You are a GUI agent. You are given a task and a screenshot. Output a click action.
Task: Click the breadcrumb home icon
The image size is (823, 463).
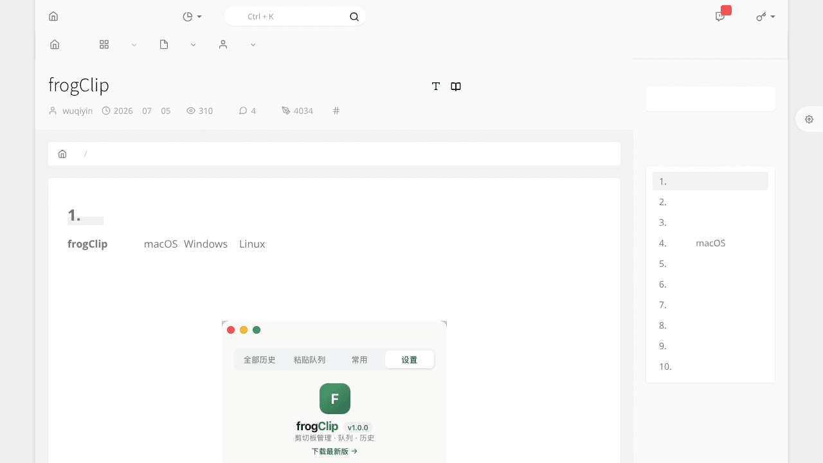(62, 154)
